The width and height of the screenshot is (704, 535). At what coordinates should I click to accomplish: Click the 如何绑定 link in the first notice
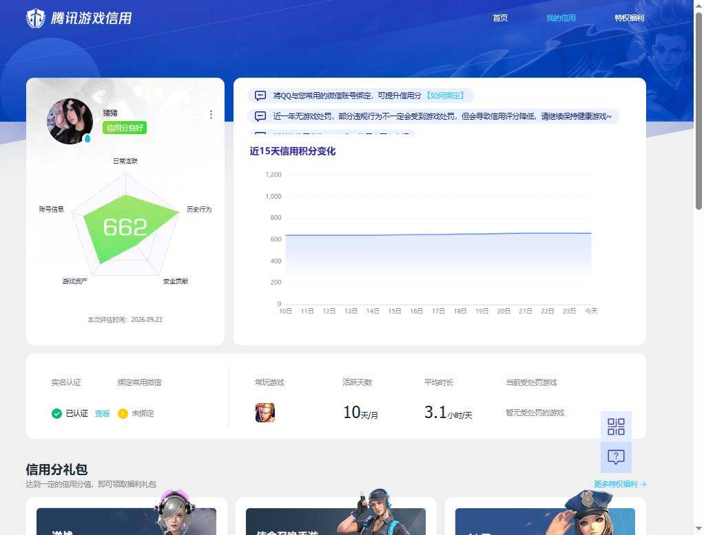point(446,96)
